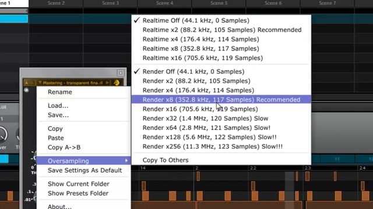Select Render x256 (11.3 MHz) Slow!!!
This screenshot has width=373, height=209.
pyautogui.click(x=221, y=146)
